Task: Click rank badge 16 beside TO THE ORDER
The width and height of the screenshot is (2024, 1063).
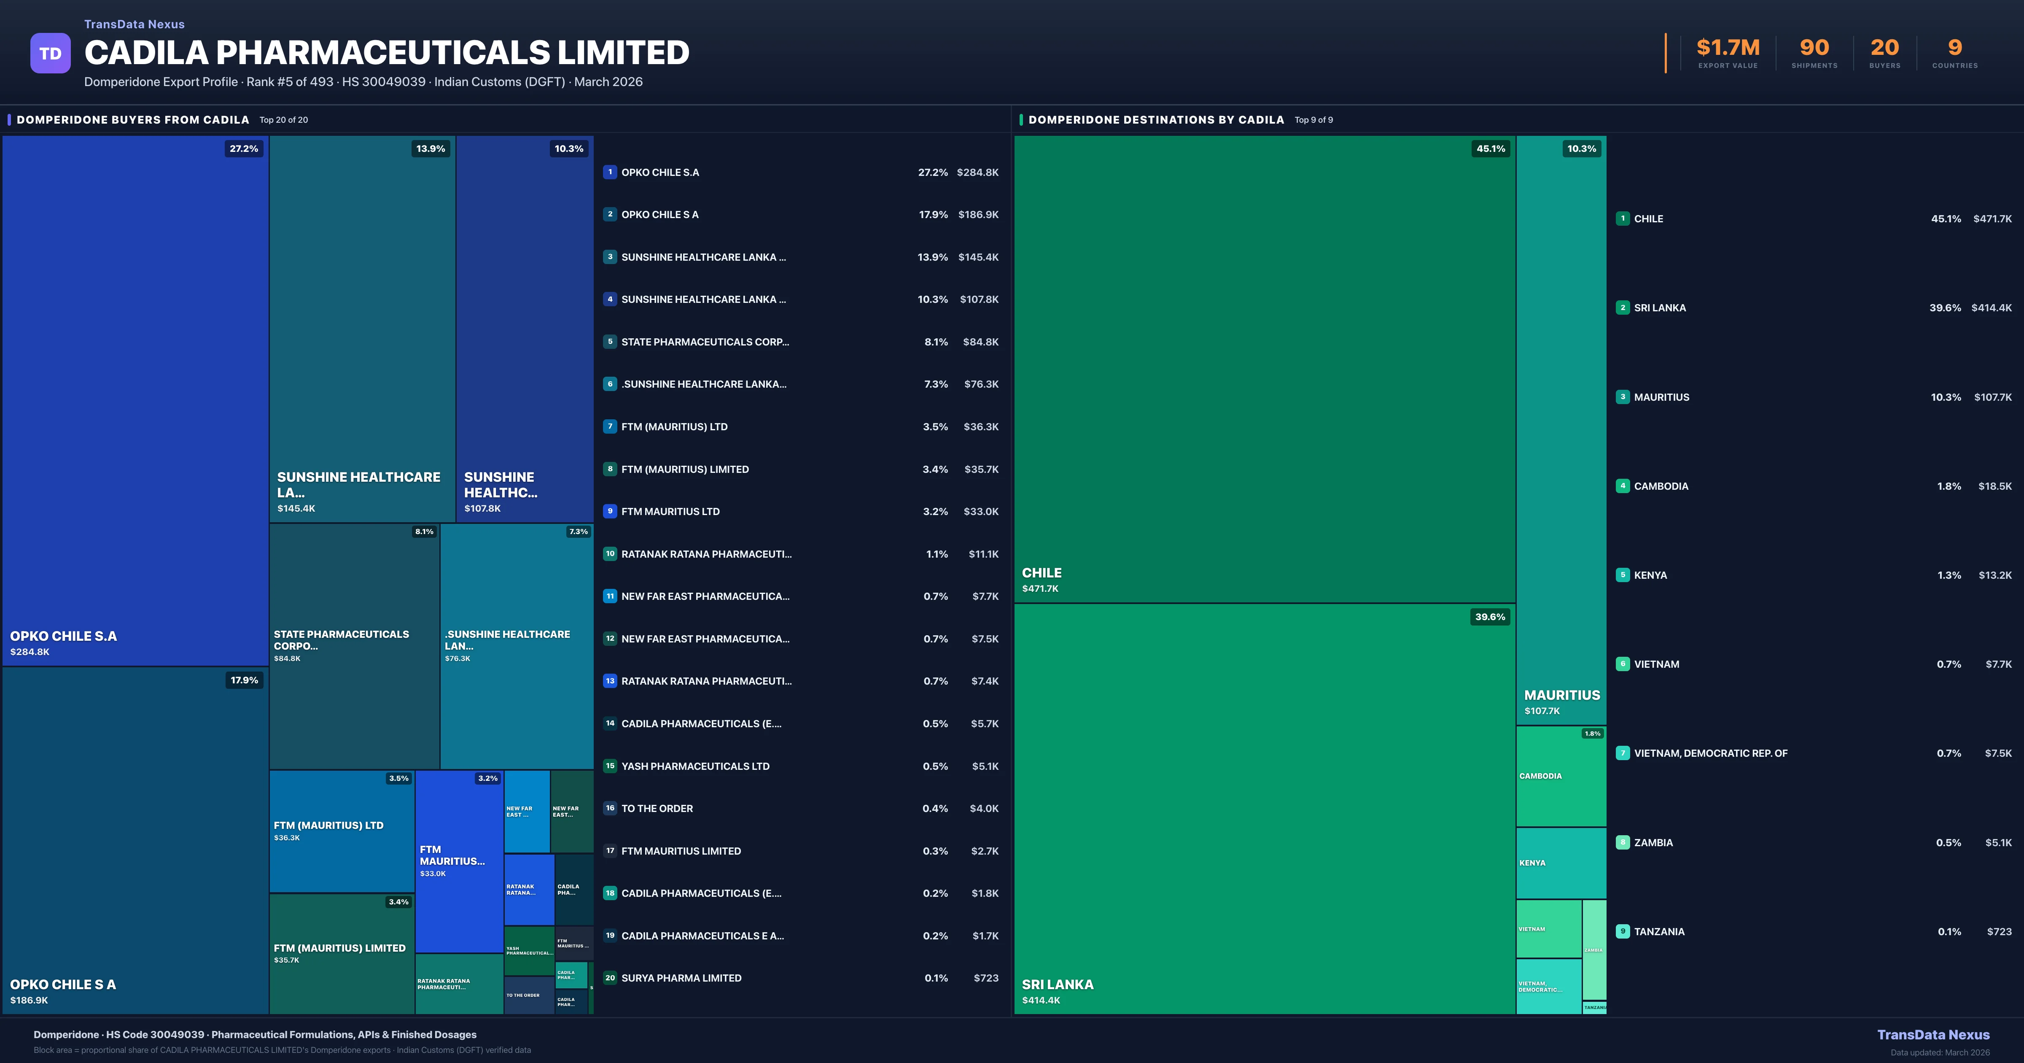Action: (x=610, y=808)
